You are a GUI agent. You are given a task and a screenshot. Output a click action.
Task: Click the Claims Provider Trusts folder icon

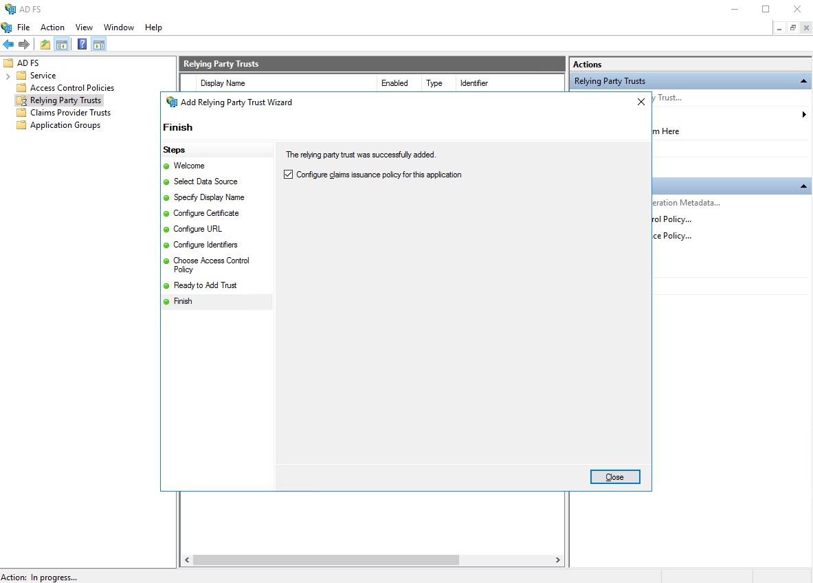pyautogui.click(x=21, y=113)
